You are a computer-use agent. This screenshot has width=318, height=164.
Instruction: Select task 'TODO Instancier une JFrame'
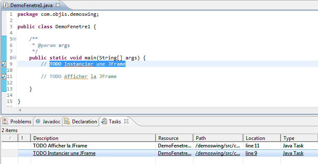click(64, 153)
